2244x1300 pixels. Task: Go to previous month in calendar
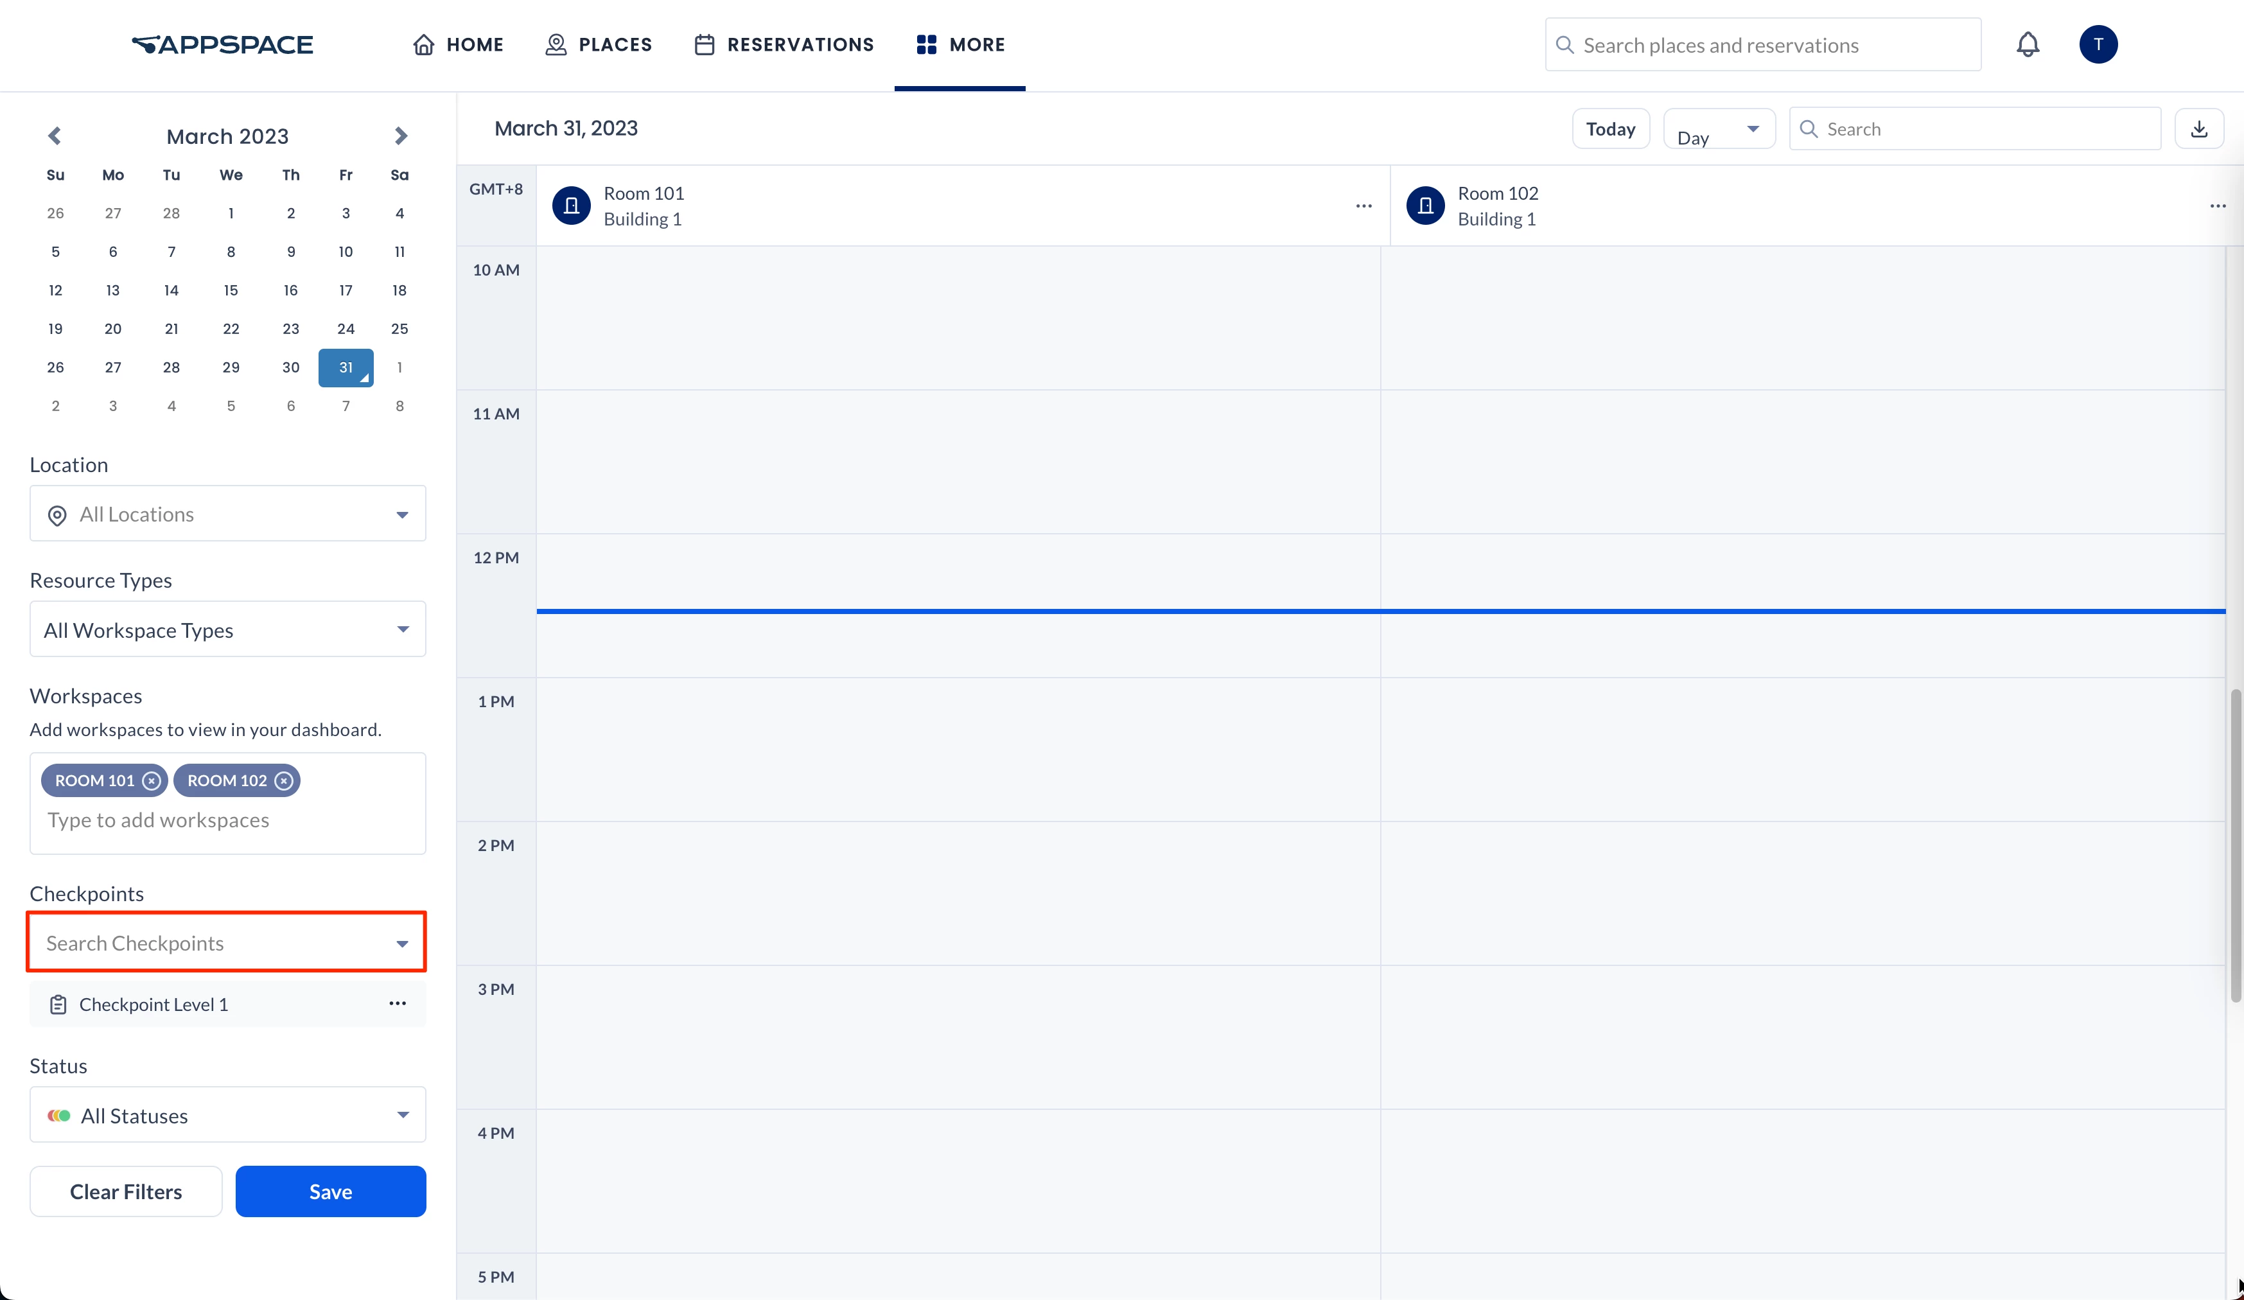(x=55, y=136)
